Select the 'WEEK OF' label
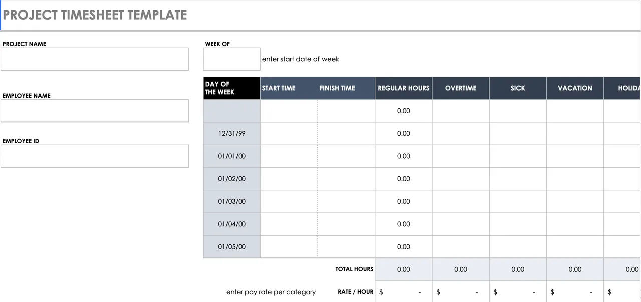 click(x=217, y=44)
